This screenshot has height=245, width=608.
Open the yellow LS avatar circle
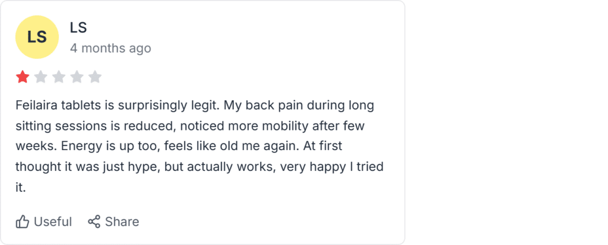click(x=37, y=37)
